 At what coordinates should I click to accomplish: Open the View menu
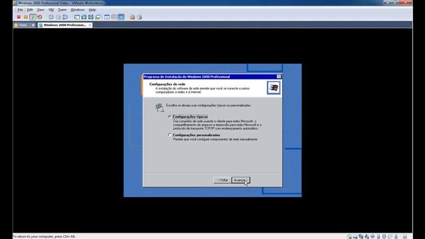tap(41, 10)
